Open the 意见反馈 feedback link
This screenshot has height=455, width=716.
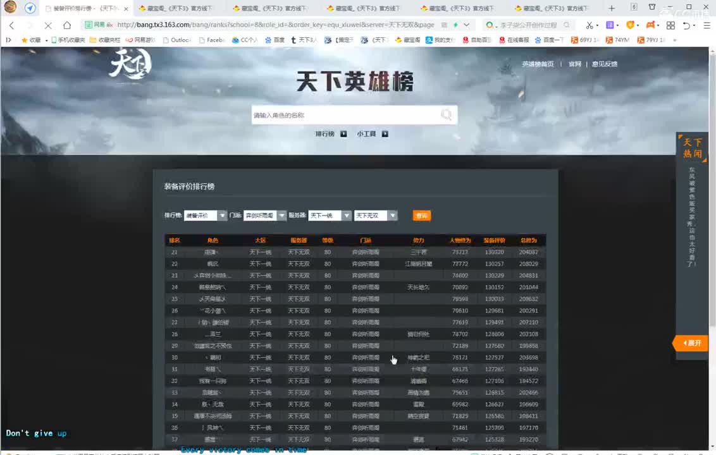point(603,64)
